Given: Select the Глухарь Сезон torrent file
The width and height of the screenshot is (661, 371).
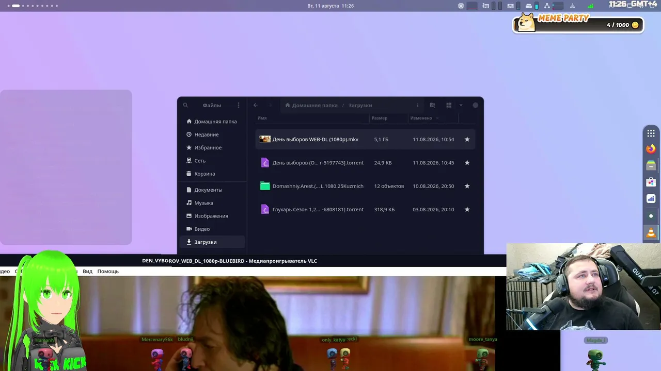Looking at the screenshot, I should pyautogui.click(x=365, y=209).
